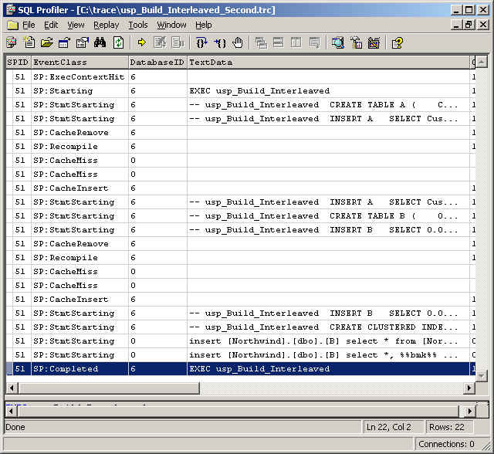Click the document icon beside File menu
Image resolution: width=494 pixels, height=454 pixels.
(12, 25)
